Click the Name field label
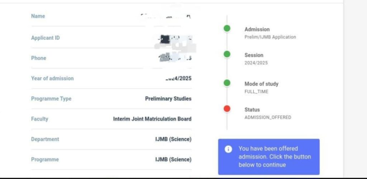Image resolution: width=367 pixels, height=179 pixels. pos(38,16)
